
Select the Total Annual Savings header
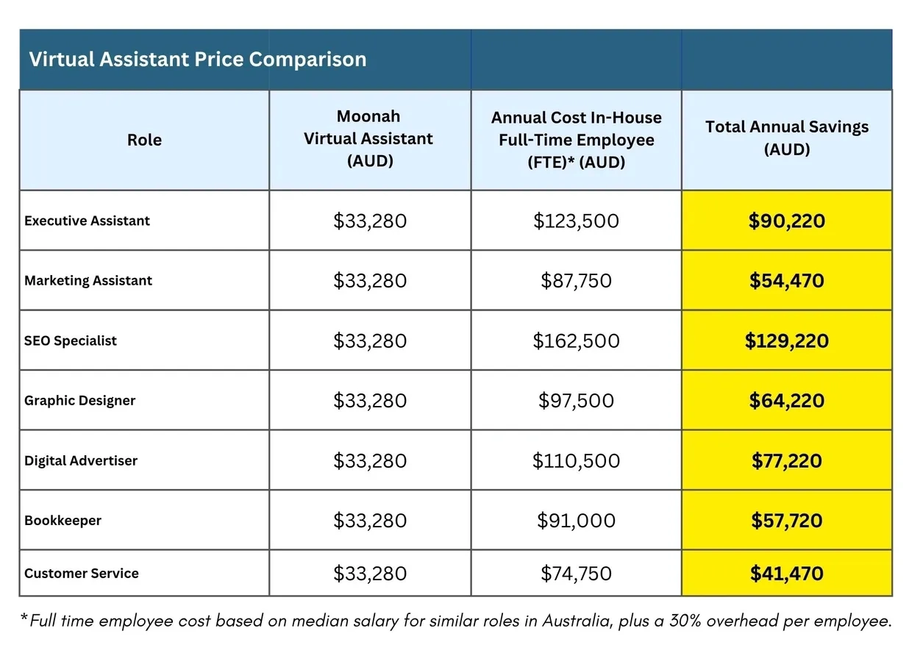pos(786,138)
